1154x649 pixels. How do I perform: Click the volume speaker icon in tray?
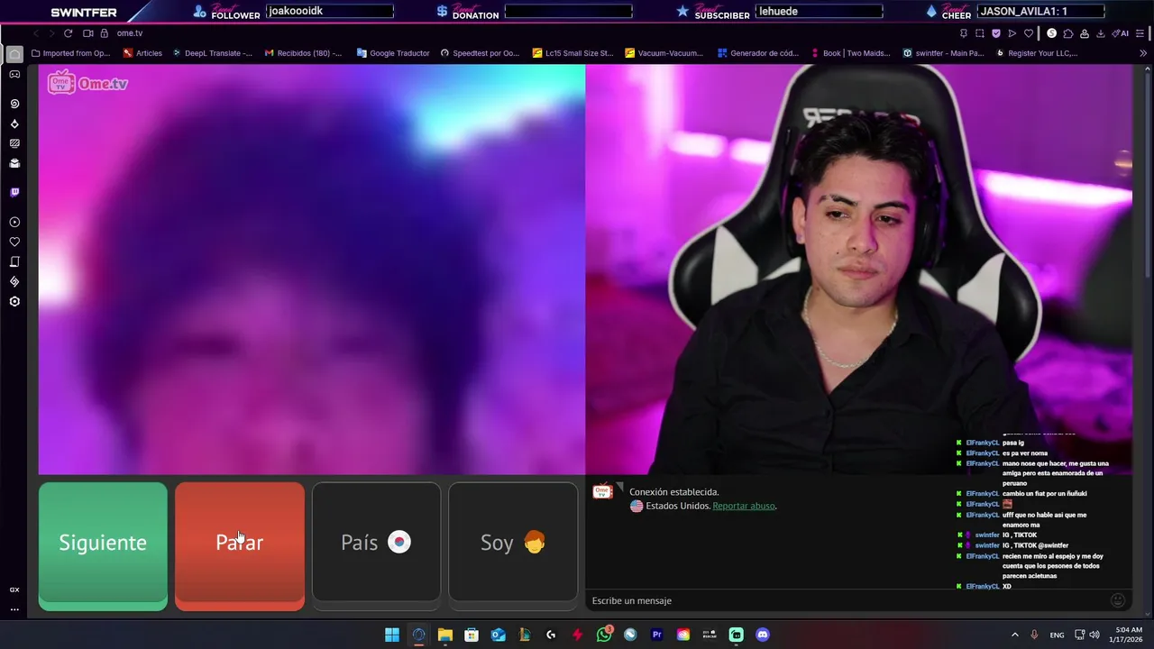[1094, 635]
